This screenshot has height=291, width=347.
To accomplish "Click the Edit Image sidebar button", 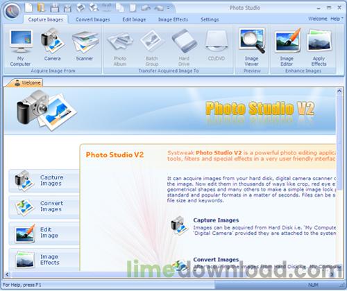I will coord(44,233).
